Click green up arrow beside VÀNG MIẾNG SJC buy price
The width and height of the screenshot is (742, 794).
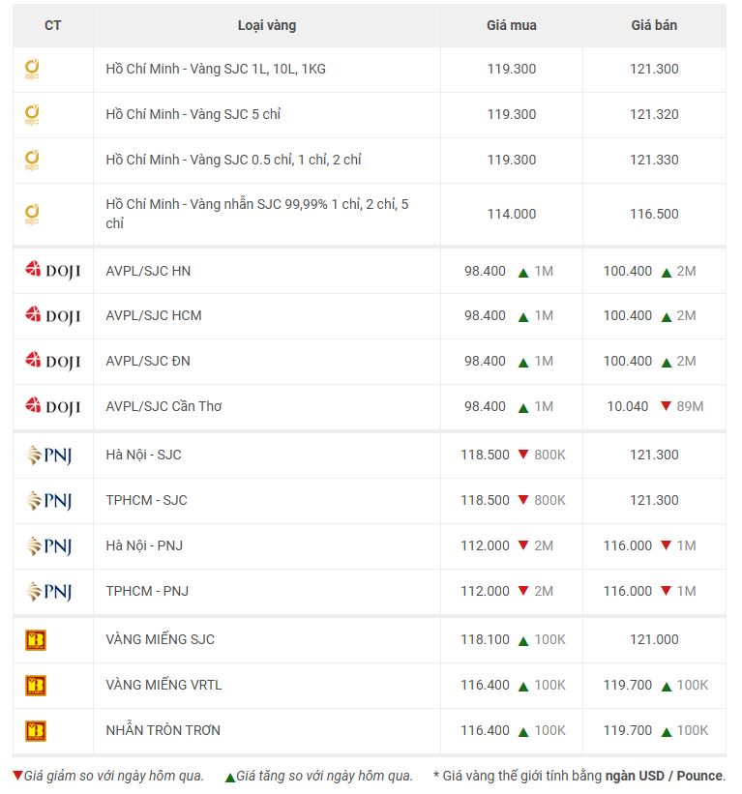tap(523, 641)
